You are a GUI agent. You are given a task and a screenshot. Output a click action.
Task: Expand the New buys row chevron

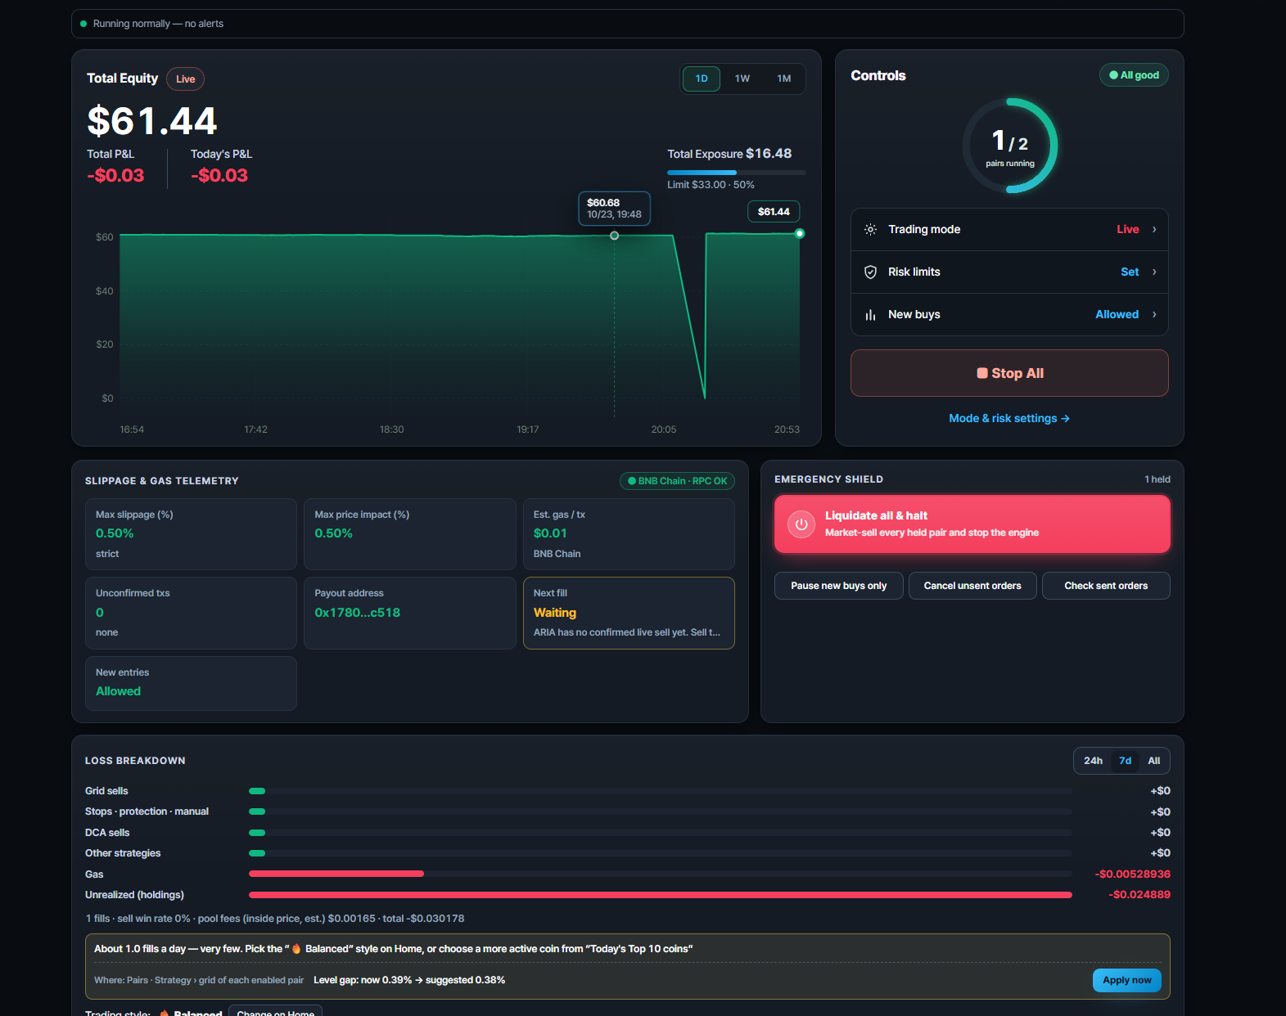click(x=1154, y=314)
